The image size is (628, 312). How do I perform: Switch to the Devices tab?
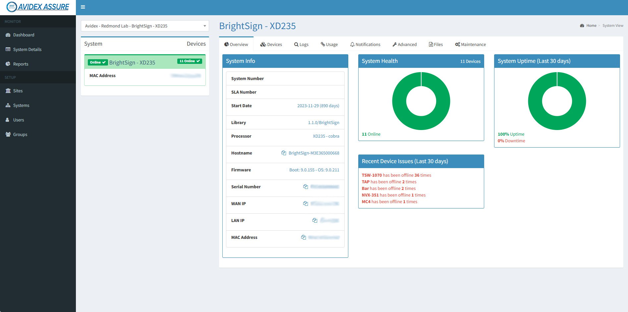271,44
